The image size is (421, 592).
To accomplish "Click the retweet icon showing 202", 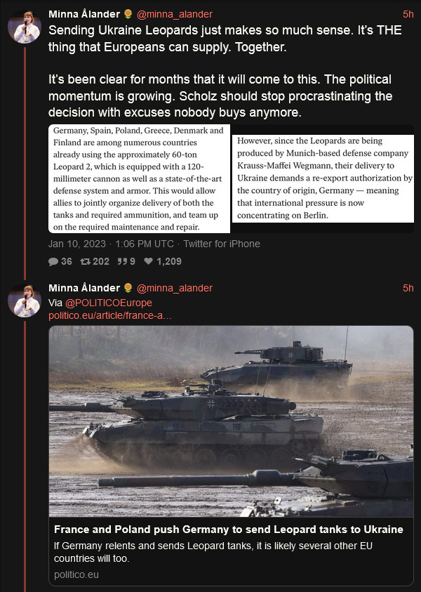I will click(x=86, y=261).
